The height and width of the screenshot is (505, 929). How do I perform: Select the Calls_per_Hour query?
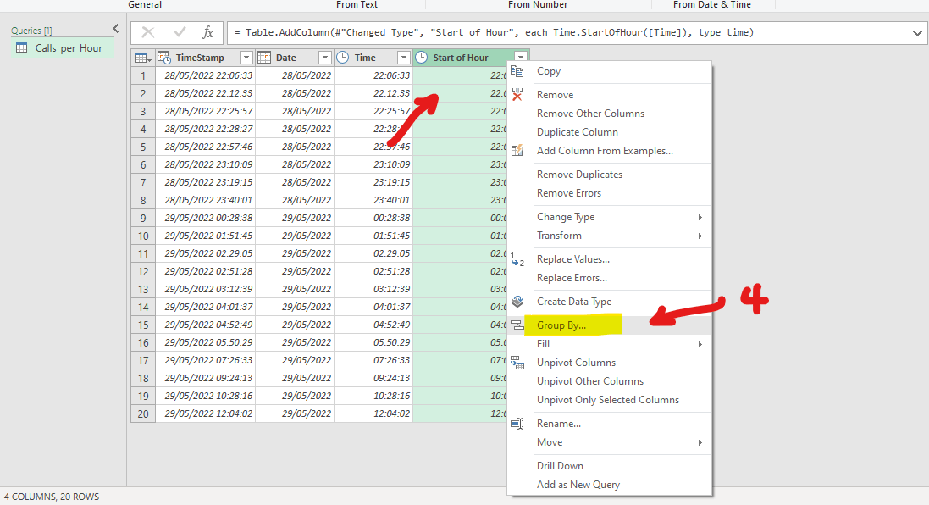click(63, 48)
